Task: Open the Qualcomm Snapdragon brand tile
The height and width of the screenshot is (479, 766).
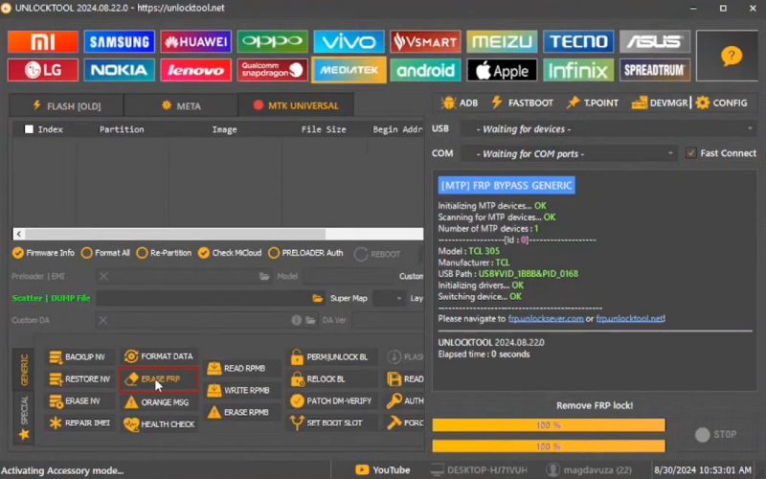Action: pos(272,70)
